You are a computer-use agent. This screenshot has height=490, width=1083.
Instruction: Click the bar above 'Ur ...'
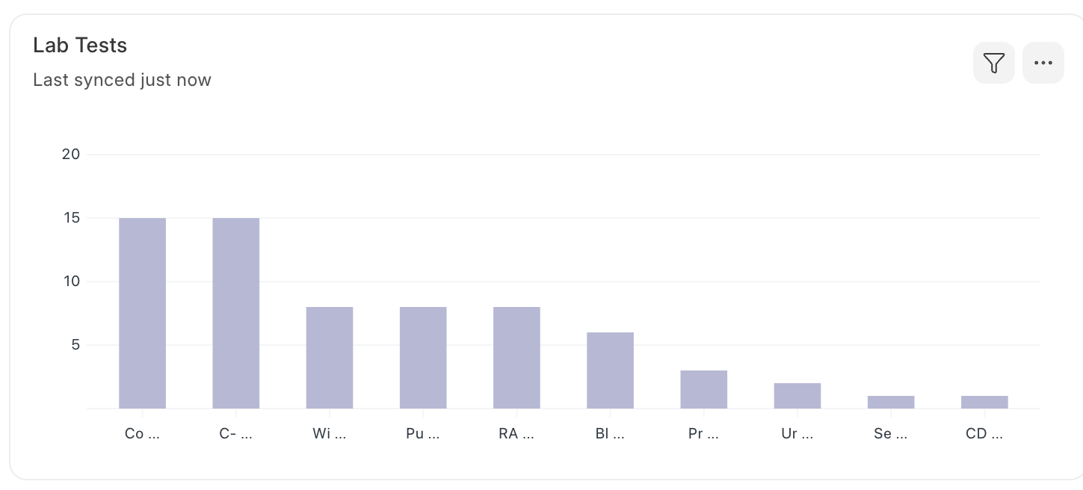tap(797, 396)
